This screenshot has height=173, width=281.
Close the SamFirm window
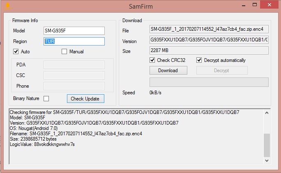(269, 5)
